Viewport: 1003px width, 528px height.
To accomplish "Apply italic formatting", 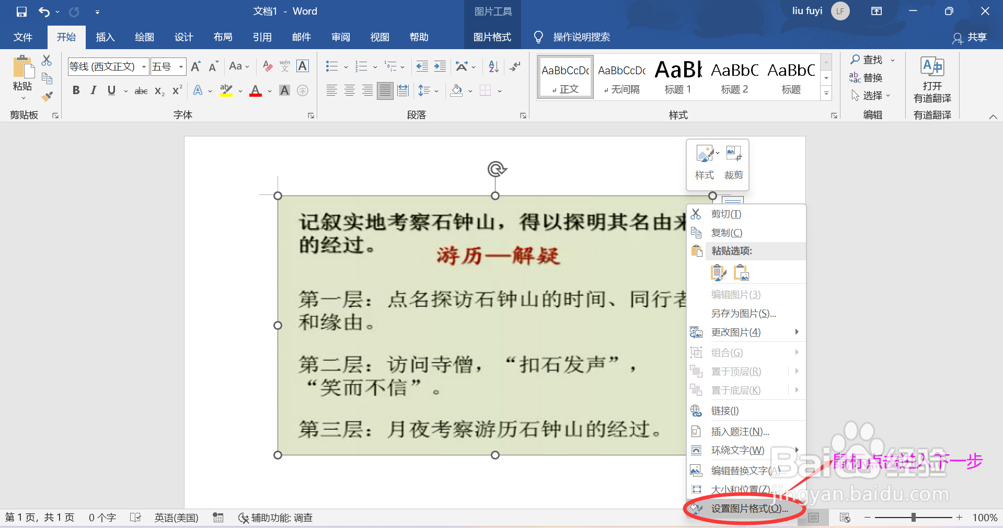I will (93, 90).
